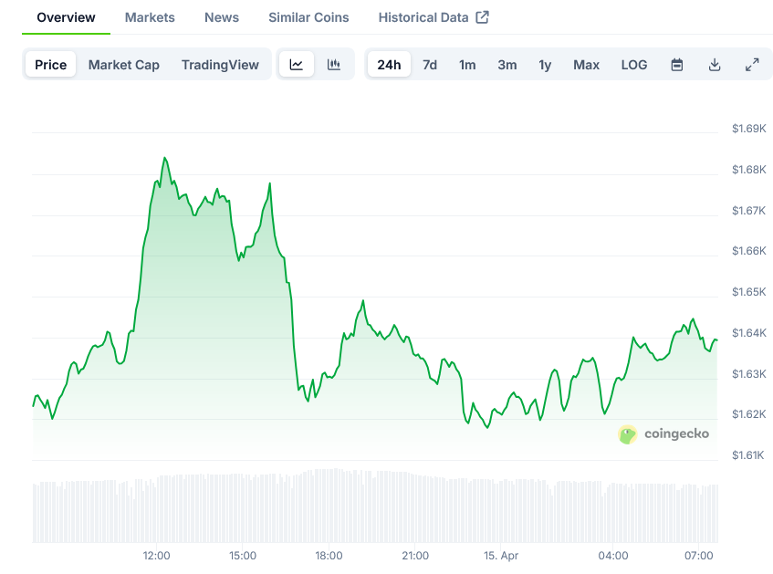773x574 pixels.
Task: Download chart data icon
Action: (715, 65)
